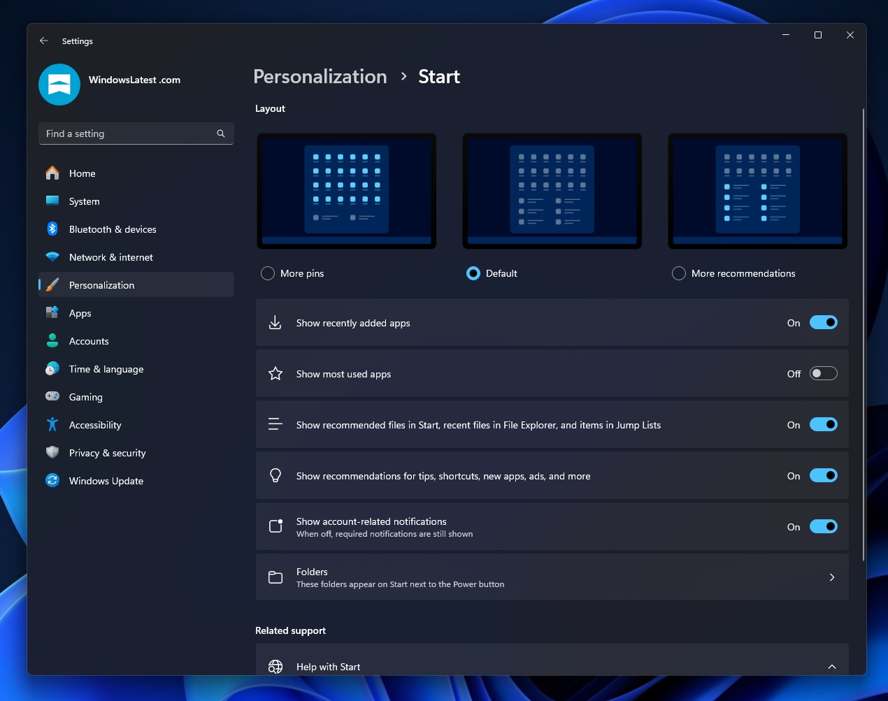
Task: Click the Personalization paintbrush icon
Action: coord(52,285)
